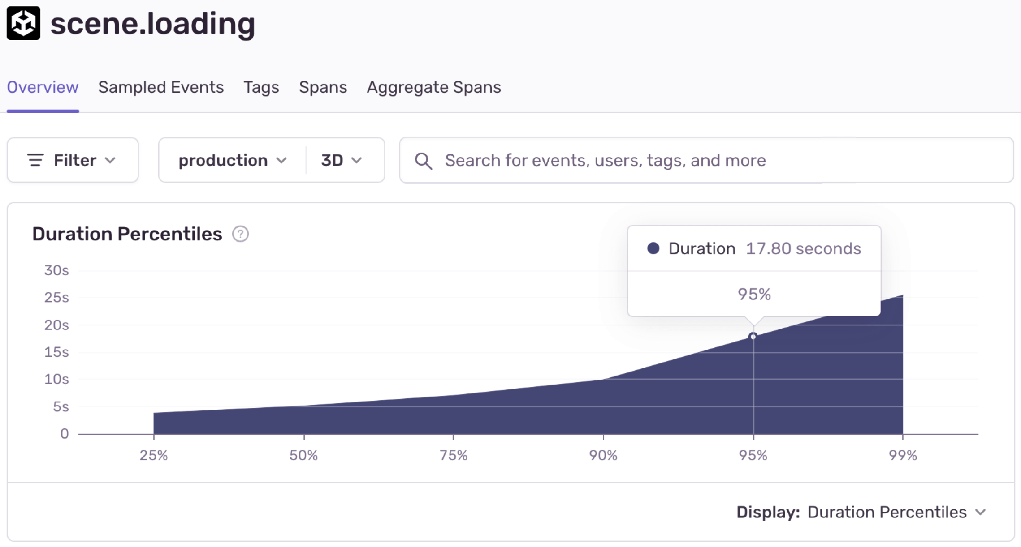The image size is (1021, 547).
Task: Select the Spans tab
Action: coord(323,87)
